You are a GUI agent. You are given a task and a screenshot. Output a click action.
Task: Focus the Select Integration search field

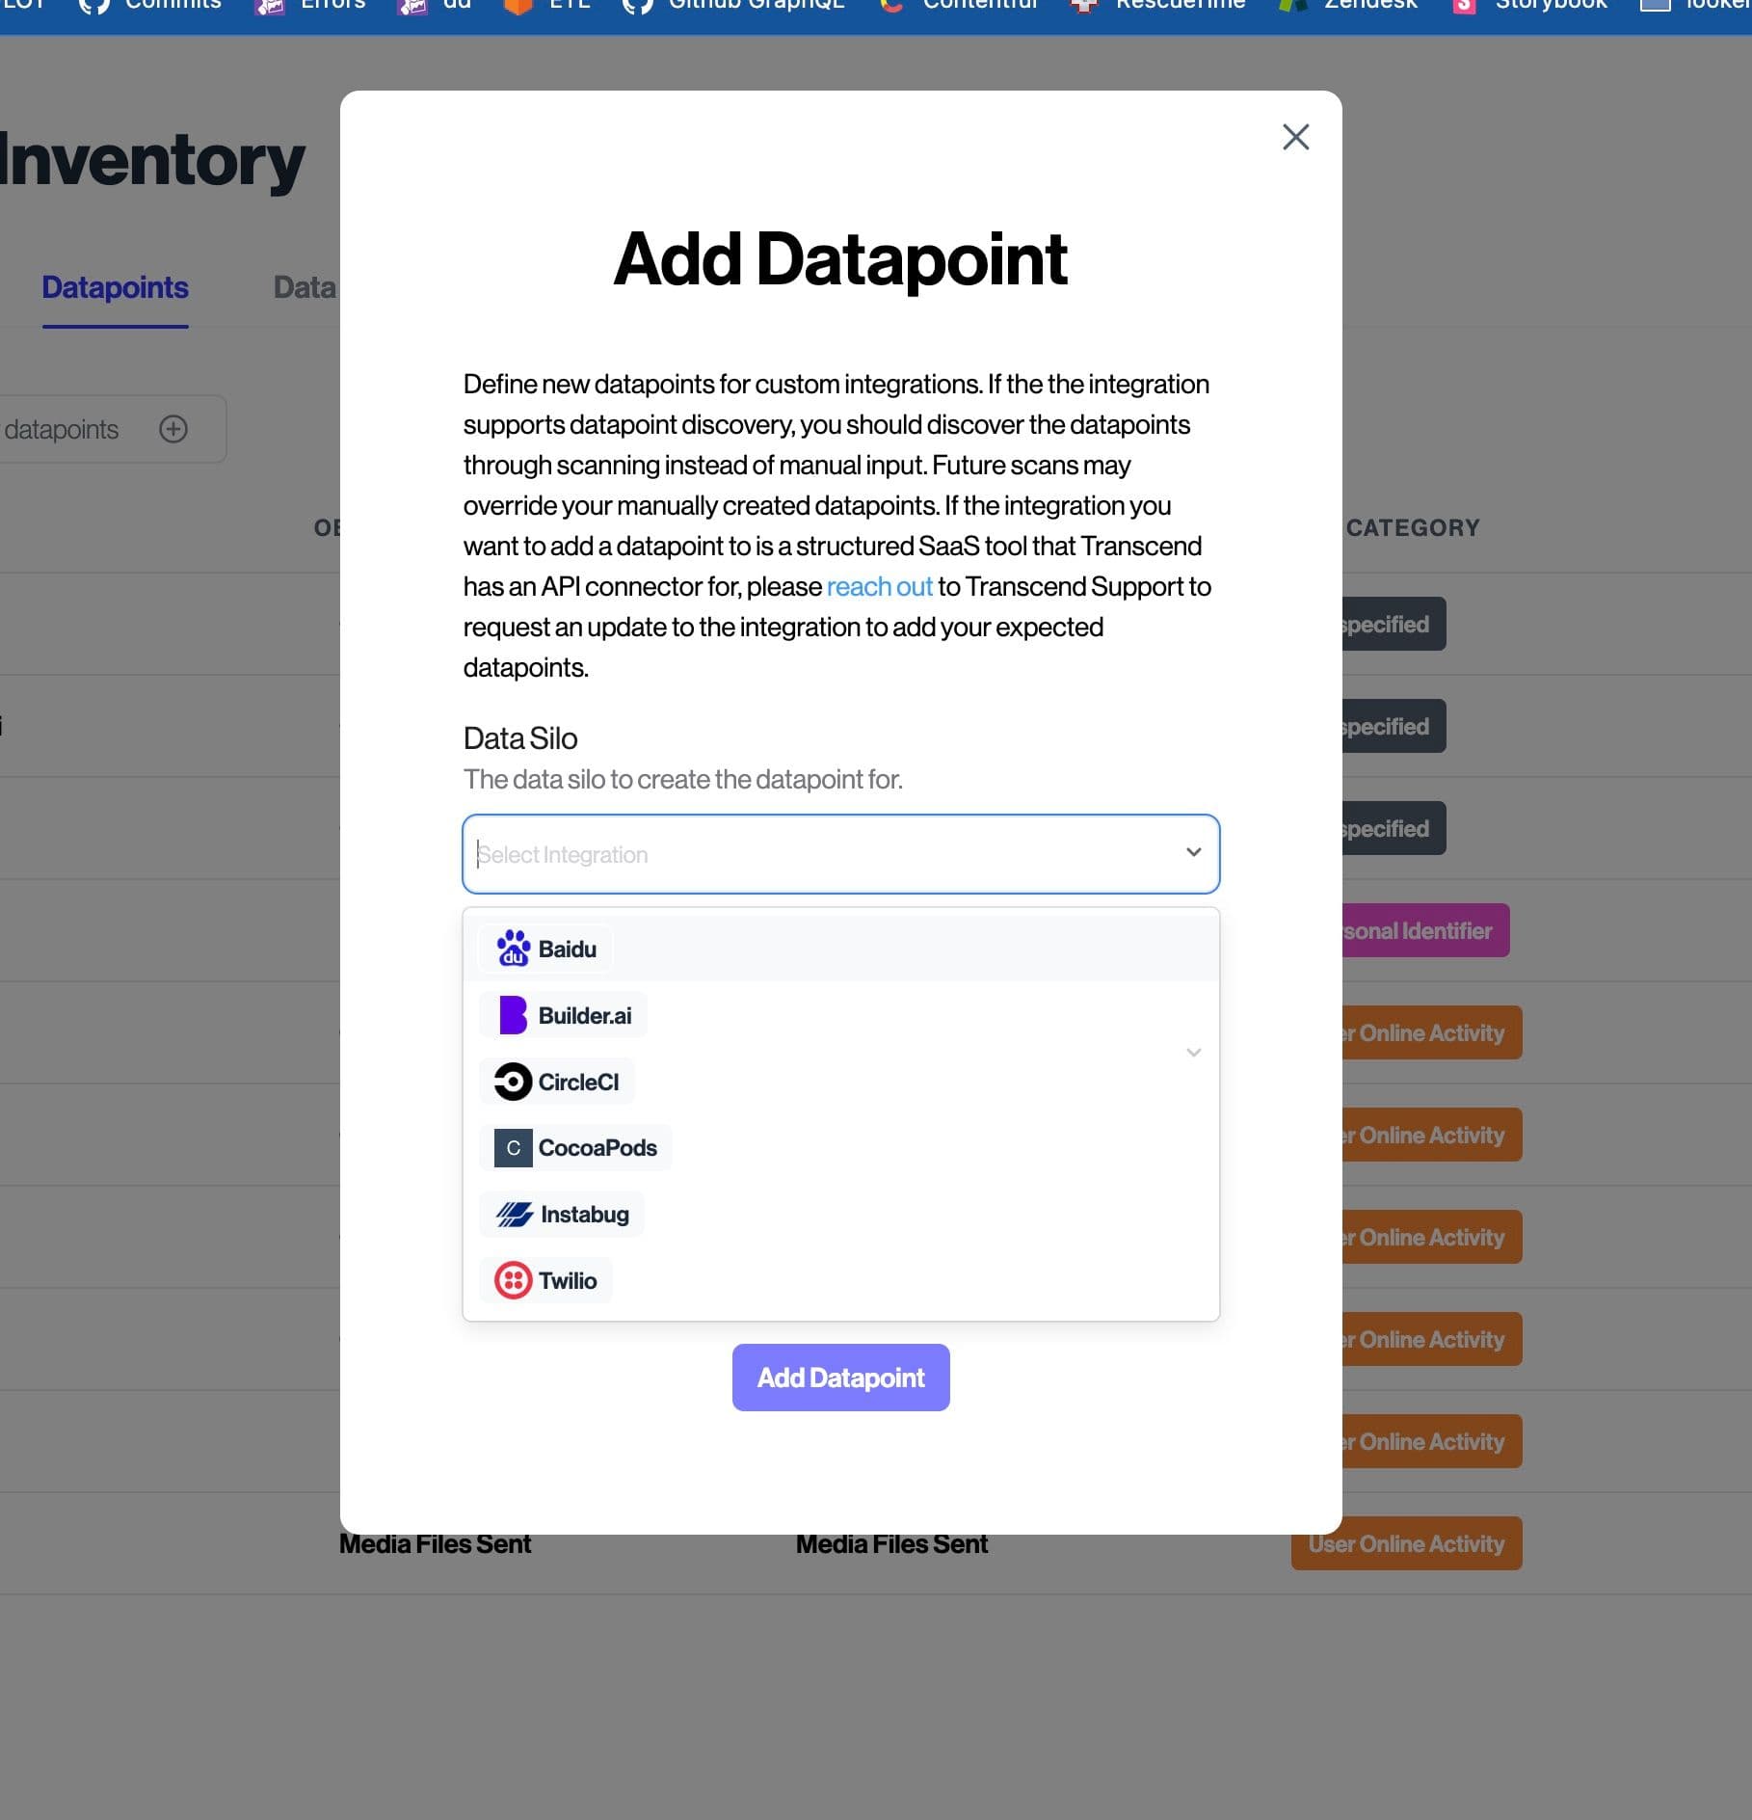coord(819,854)
